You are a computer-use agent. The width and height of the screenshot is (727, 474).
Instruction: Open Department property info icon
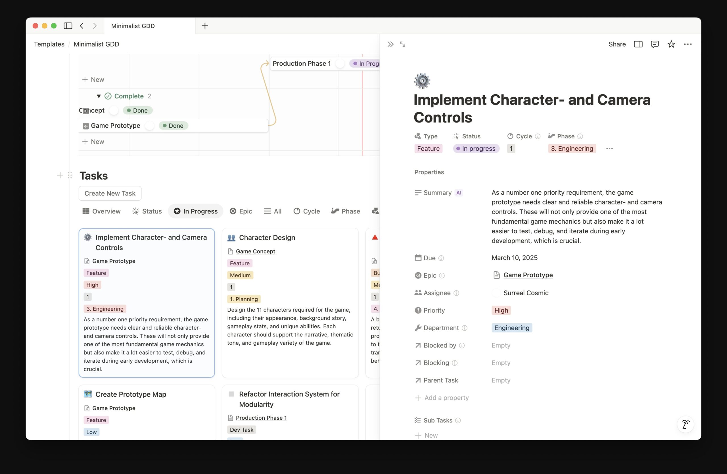click(x=465, y=328)
